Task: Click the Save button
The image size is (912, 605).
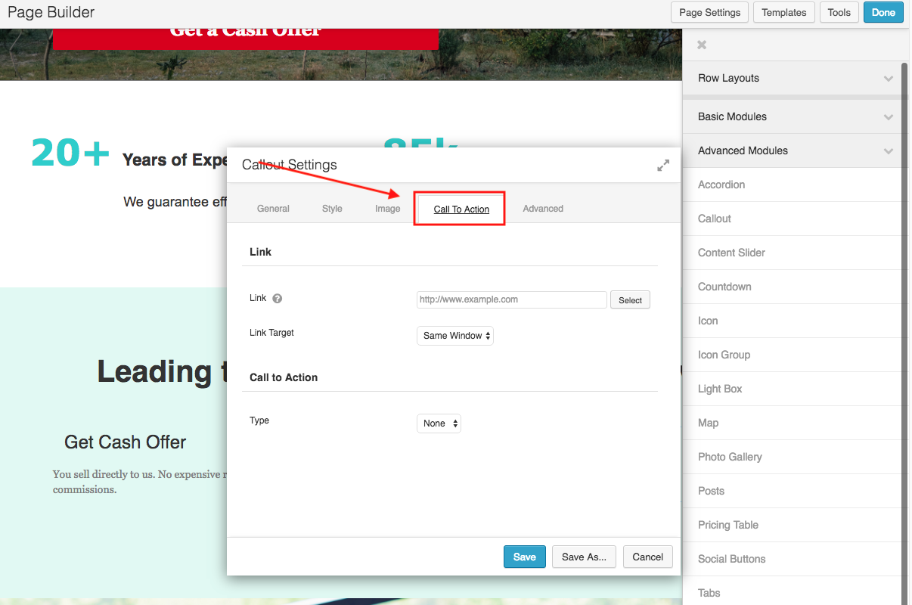Action: [525, 557]
